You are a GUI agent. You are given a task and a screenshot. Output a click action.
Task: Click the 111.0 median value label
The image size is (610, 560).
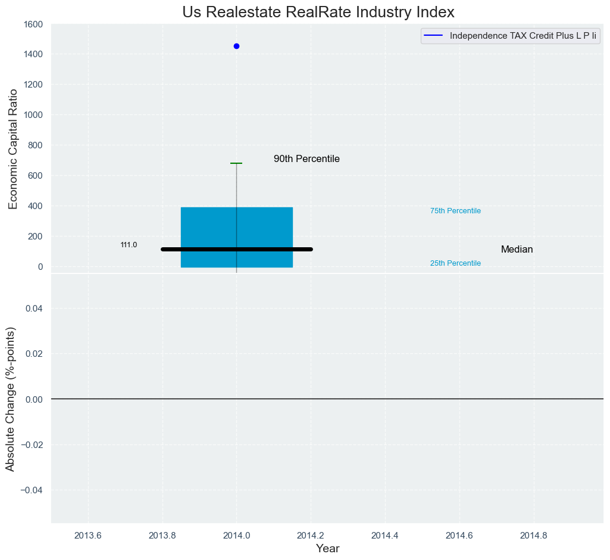click(x=129, y=245)
